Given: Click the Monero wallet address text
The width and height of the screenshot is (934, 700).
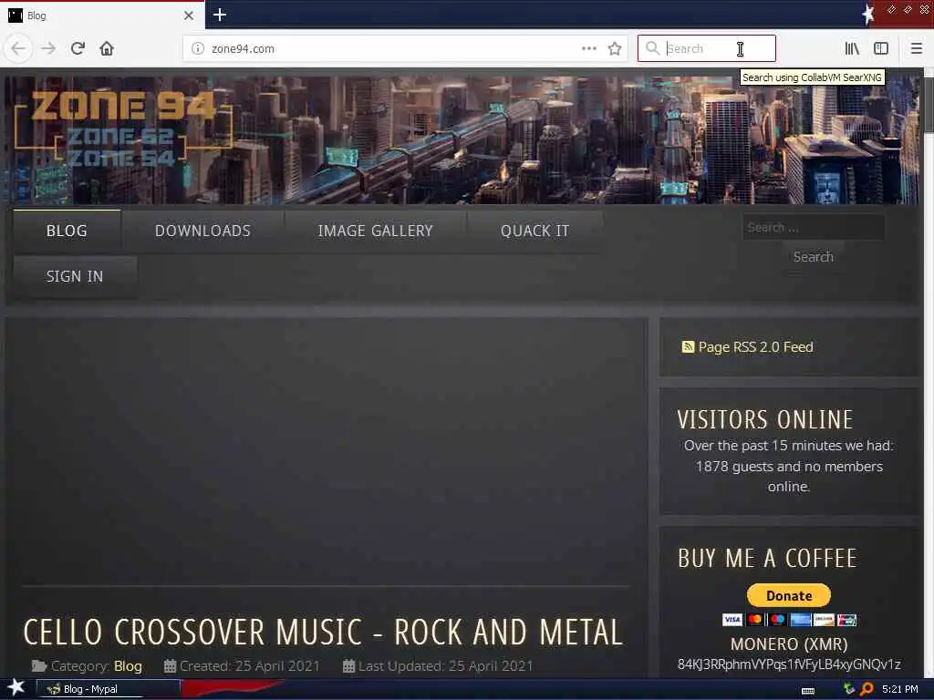Looking at the screenshot, I should click(789, 664).
